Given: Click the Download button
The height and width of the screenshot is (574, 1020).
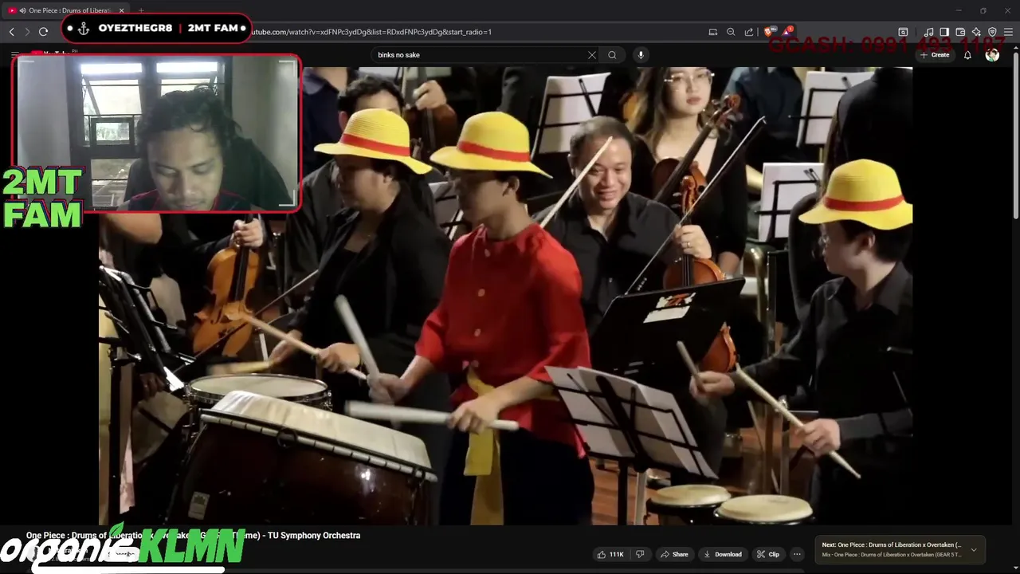Looking at the screenshot, I should tap(722, 554).
